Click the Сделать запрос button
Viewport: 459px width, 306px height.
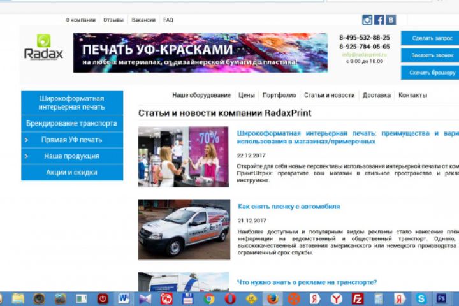(x=430, y=38)
